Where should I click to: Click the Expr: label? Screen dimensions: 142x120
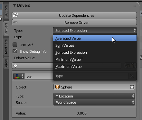[18, 37]
